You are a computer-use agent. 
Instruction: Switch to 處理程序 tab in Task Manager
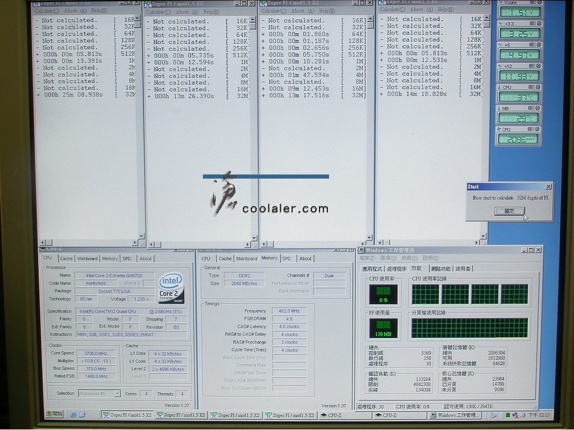(397, 269)
